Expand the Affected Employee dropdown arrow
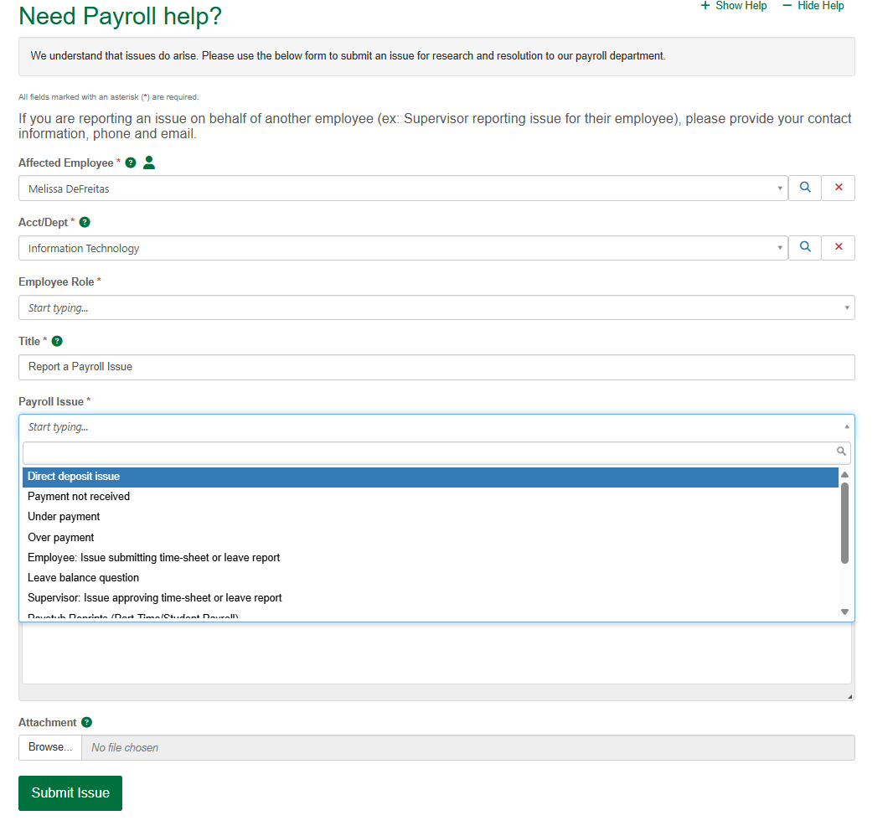 780,188
